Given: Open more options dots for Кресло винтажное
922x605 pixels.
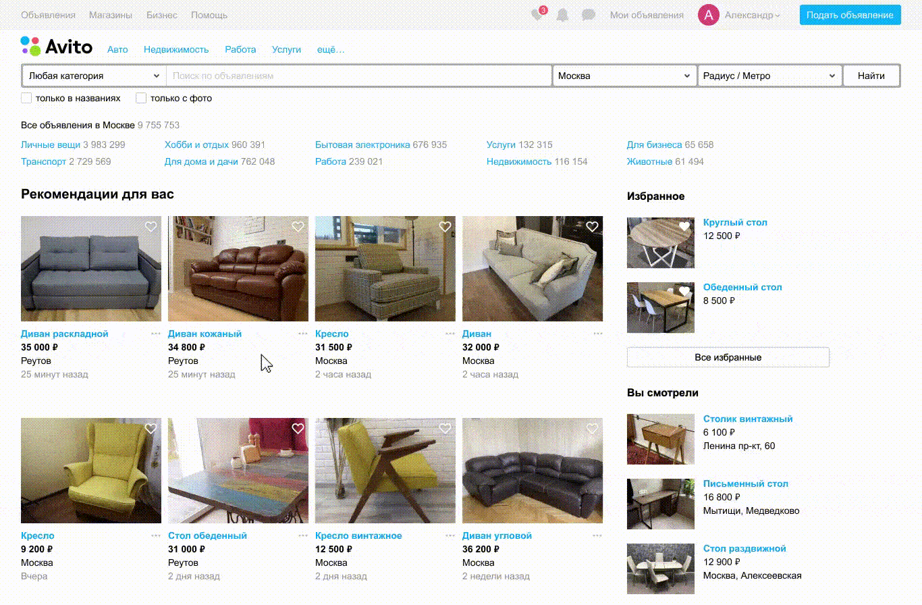Looking at the screenshot, I should 450,535.
